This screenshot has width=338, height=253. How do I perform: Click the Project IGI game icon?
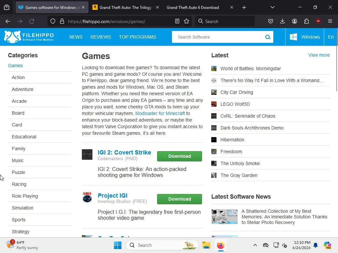87,197
